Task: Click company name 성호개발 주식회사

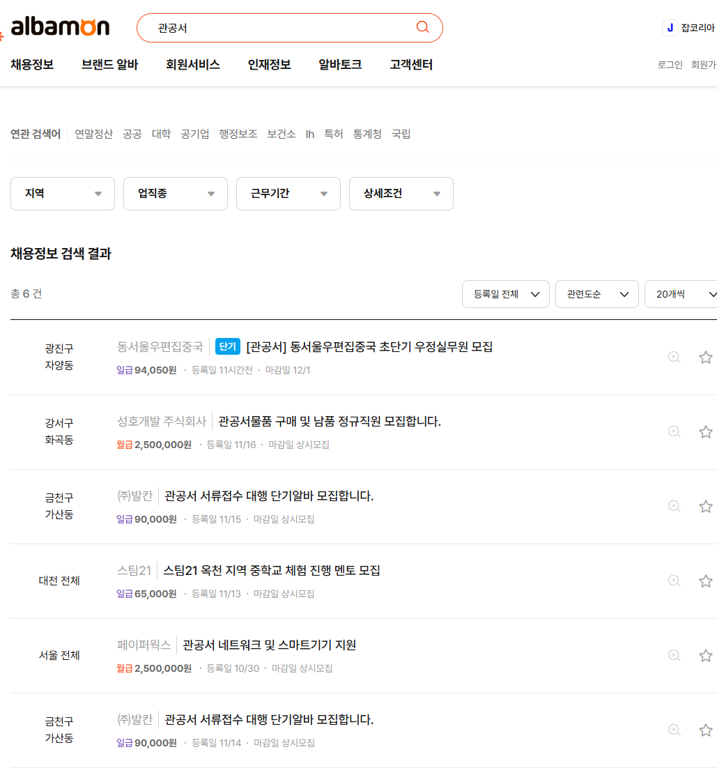Action: click(162, 421)
